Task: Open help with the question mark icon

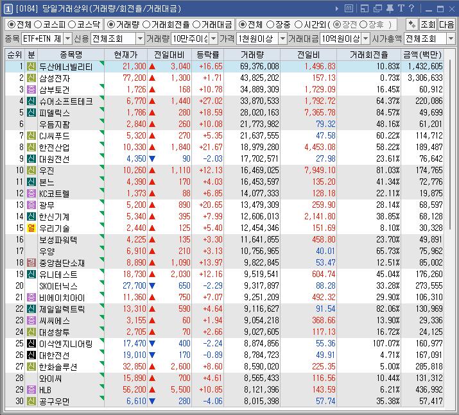Action: pos(411,8)
